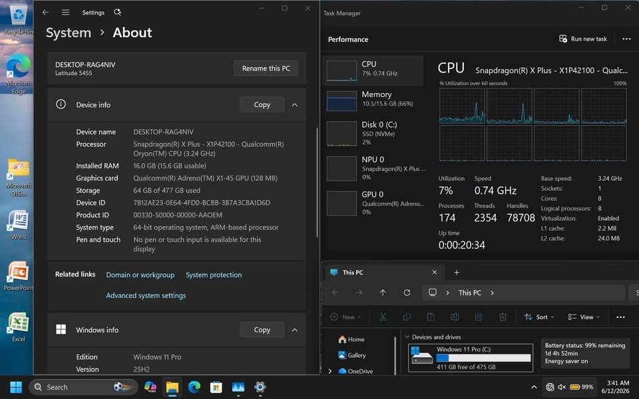
Task: Click the taskbar Search box
Action: coord(84,387)
